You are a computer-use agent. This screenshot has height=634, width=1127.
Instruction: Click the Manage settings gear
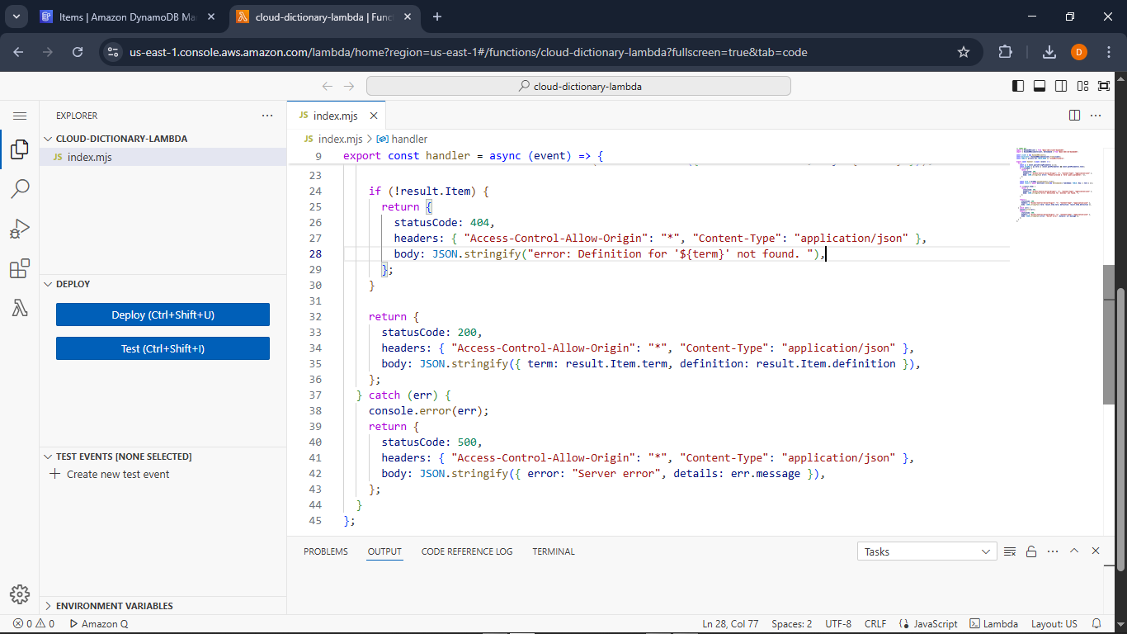(20, 594)
